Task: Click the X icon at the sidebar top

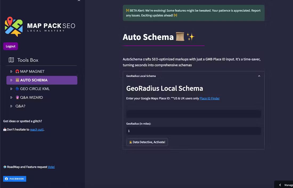Action: (79, 1)
